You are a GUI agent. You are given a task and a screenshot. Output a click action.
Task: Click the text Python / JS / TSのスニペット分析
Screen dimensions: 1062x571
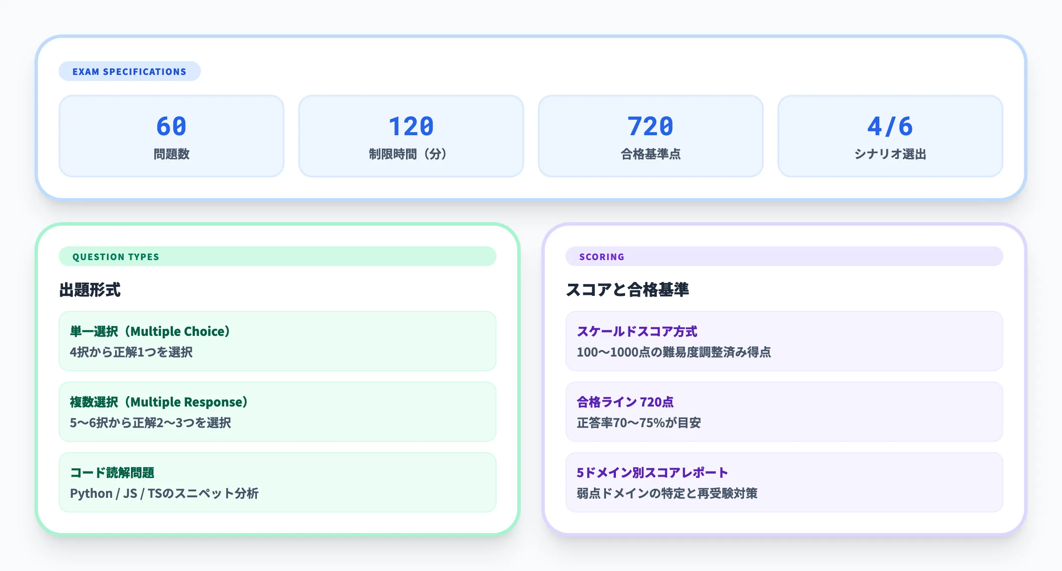164,493
